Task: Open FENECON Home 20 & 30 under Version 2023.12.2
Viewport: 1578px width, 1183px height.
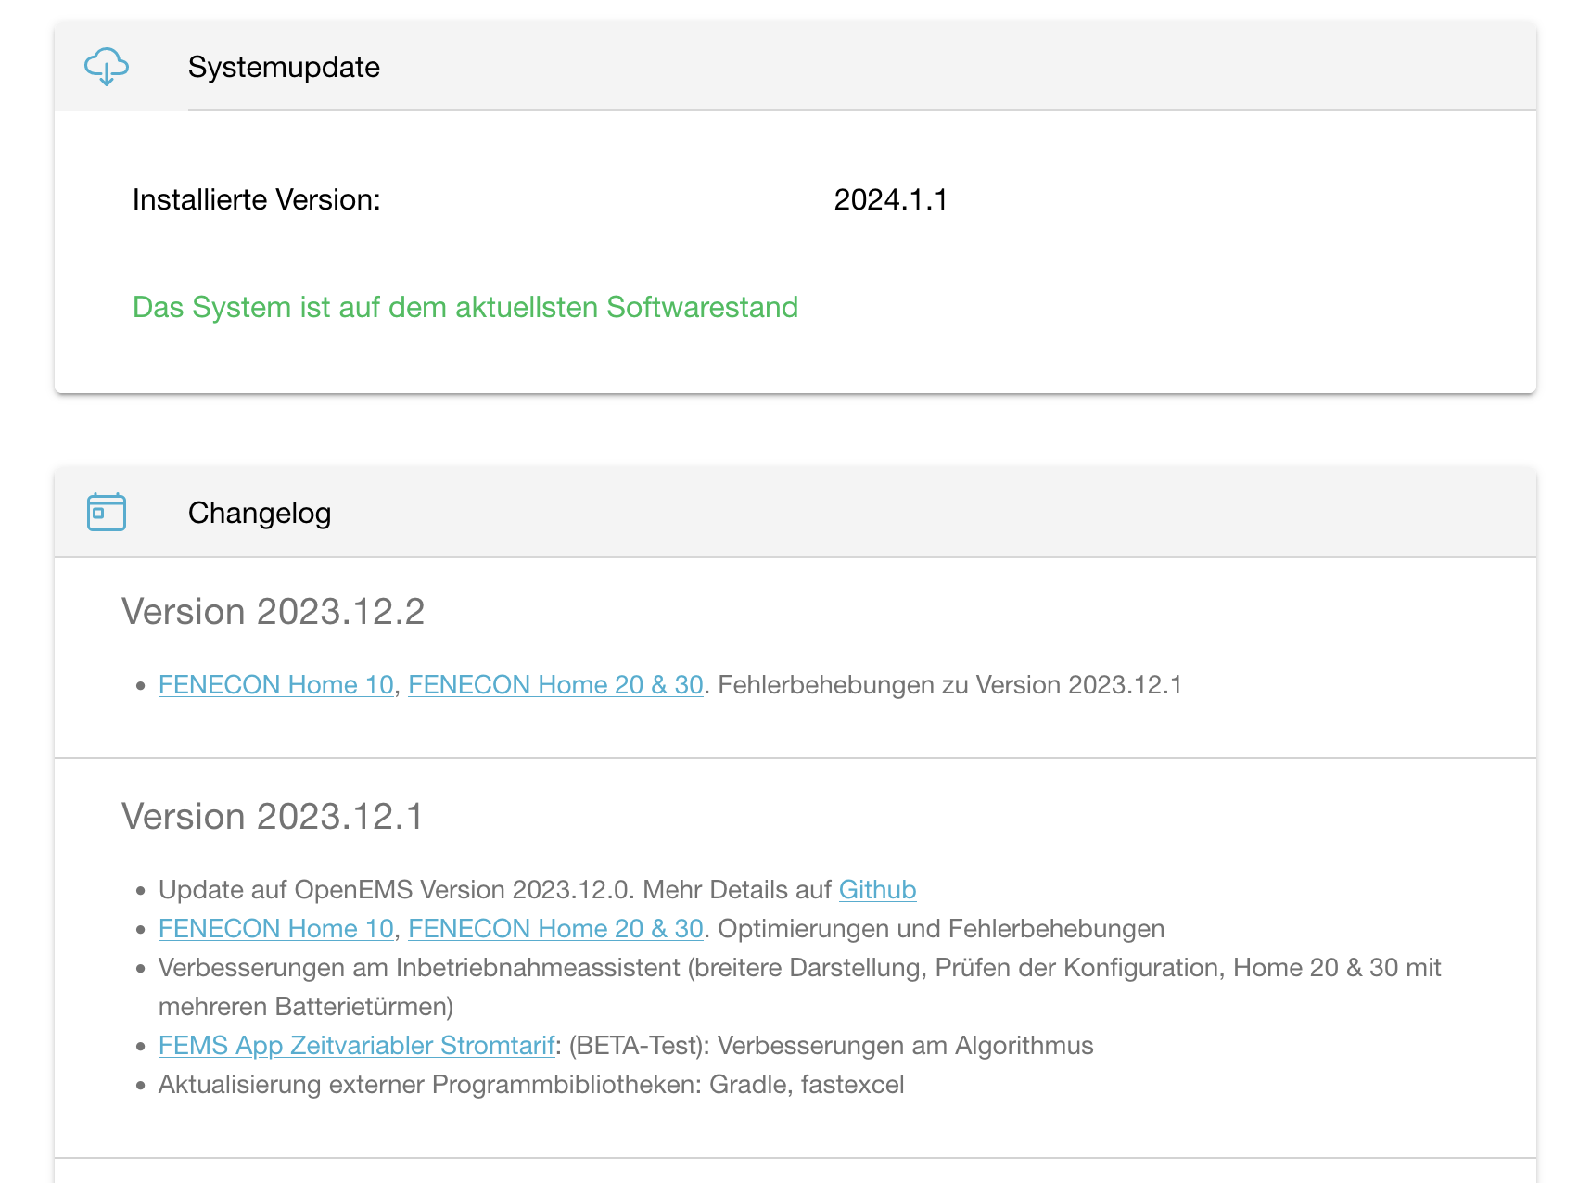Action: pyautogui.click(x=555, y=685)
